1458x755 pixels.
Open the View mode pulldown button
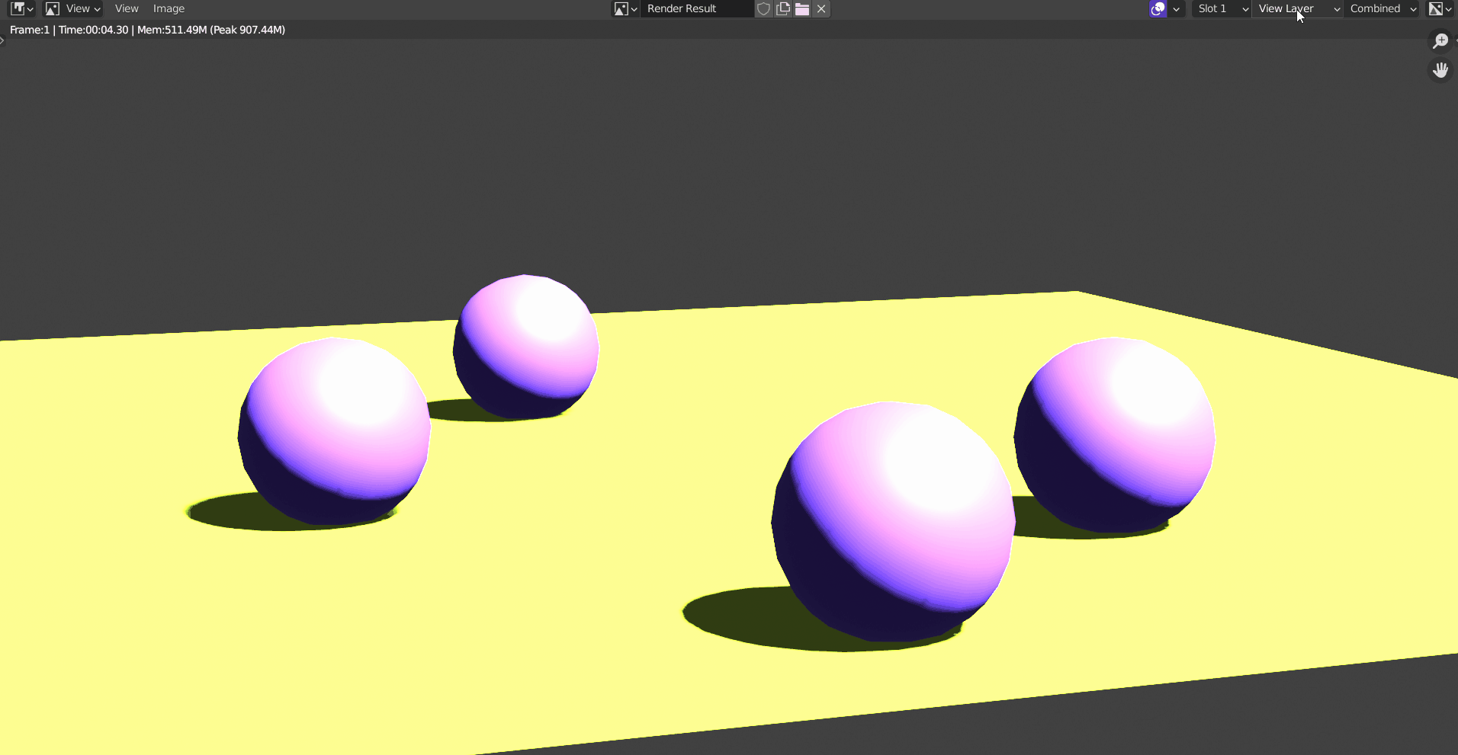pos(72,8)
